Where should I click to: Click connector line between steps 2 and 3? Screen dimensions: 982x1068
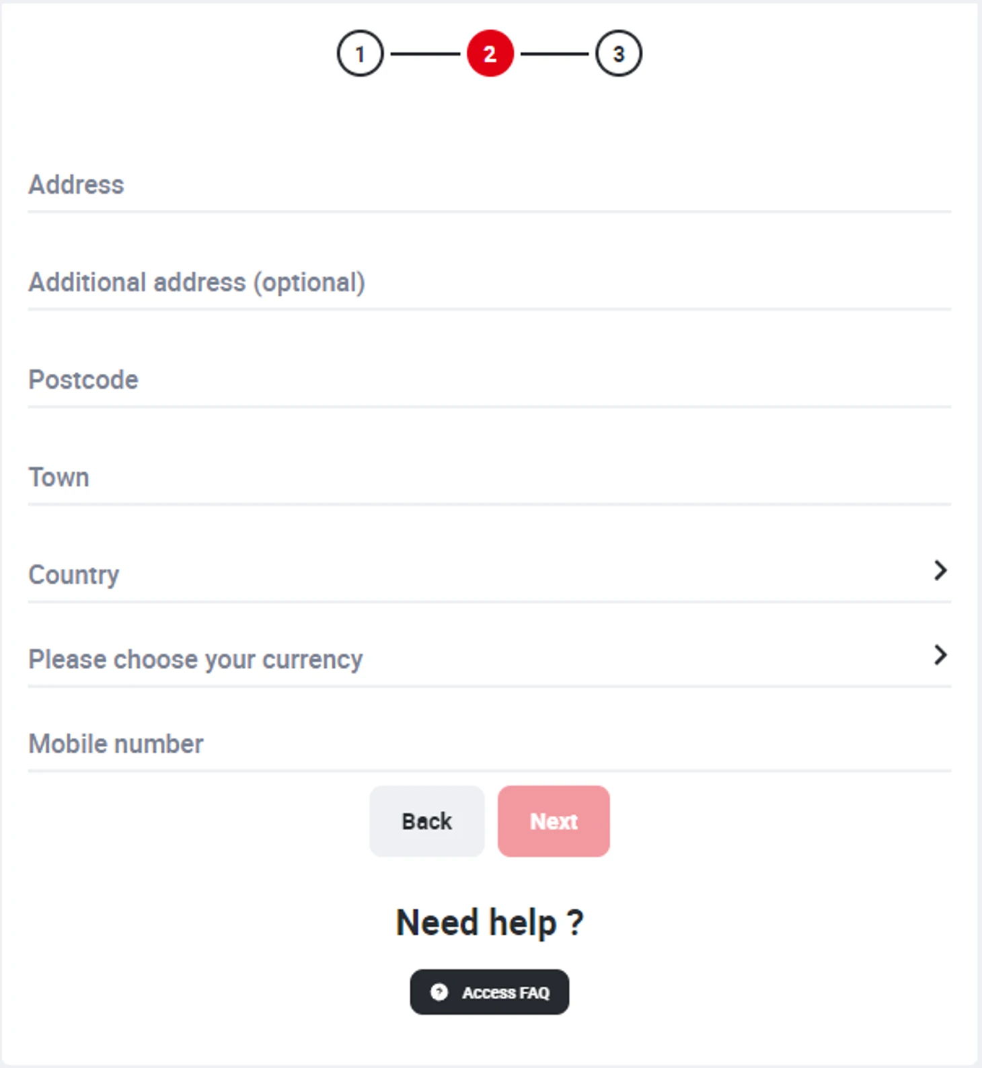click(555, 54)
